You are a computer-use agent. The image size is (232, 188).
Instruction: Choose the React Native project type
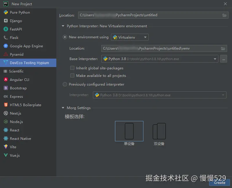point(28,138)
